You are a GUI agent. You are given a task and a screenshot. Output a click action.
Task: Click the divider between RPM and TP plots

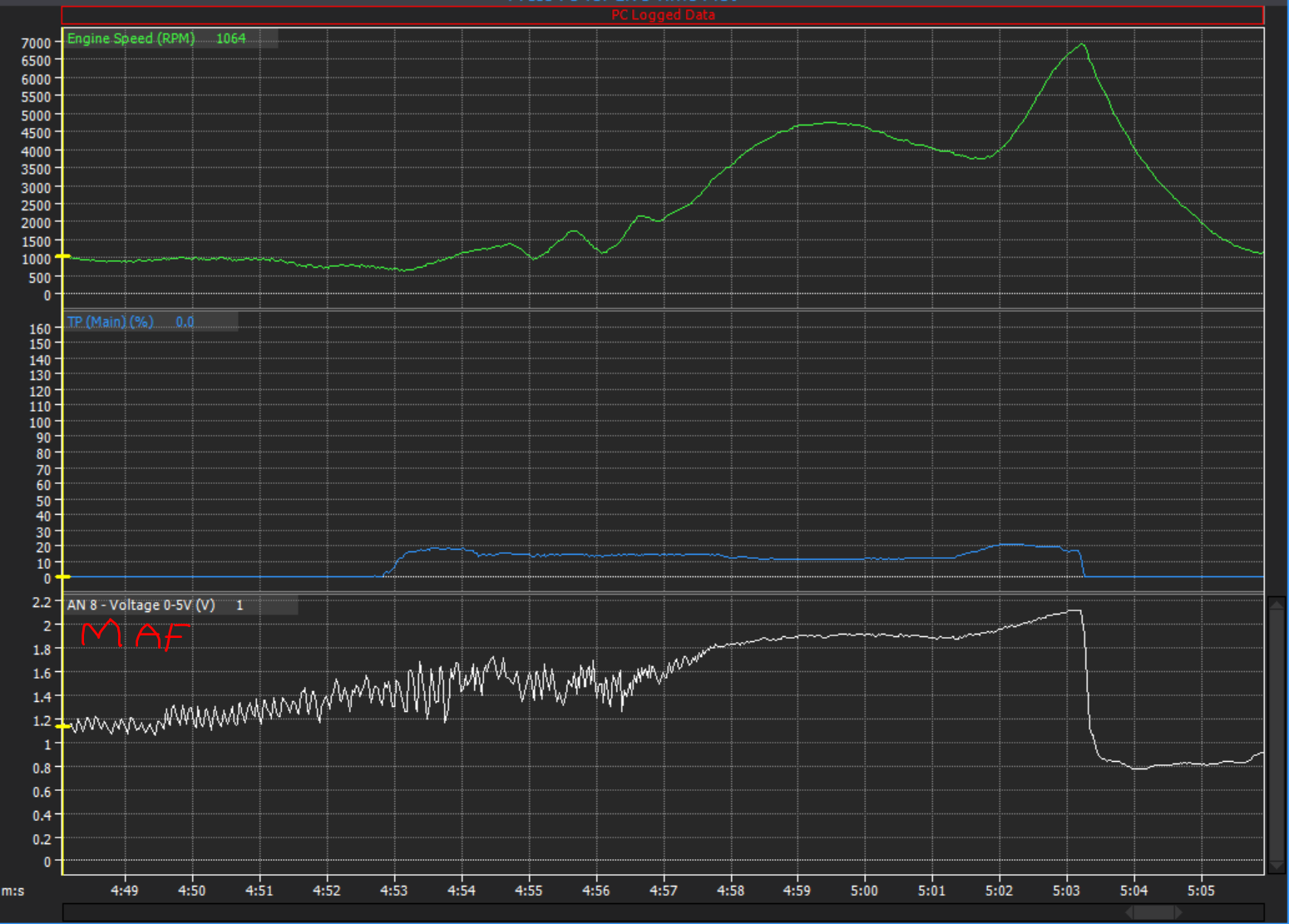662,309
